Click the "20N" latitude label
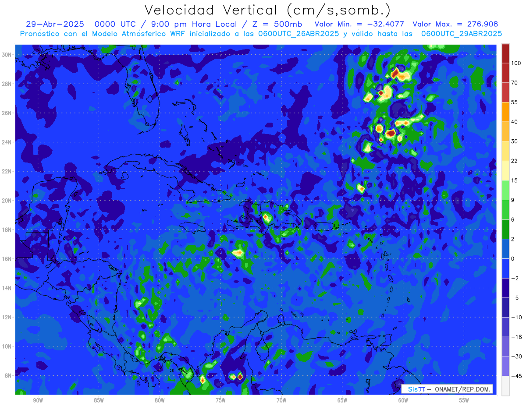526x406 pixels. pos(7,201)
